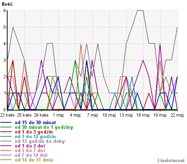
Task: Click the 'Ilość' y-axis title
Action: click(7, 4)
